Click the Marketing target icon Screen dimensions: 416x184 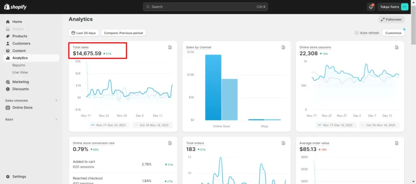click(x=8, y=82)
